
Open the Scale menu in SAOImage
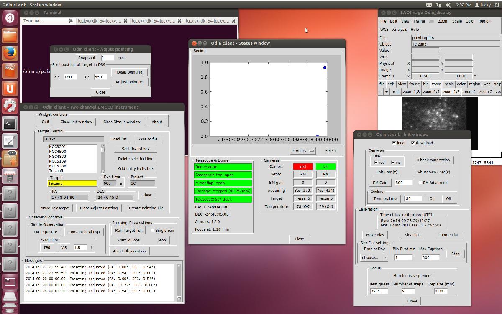457,21
